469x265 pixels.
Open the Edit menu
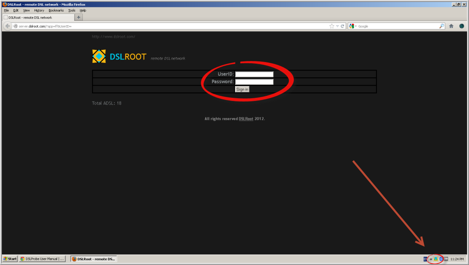coord(16,11)
